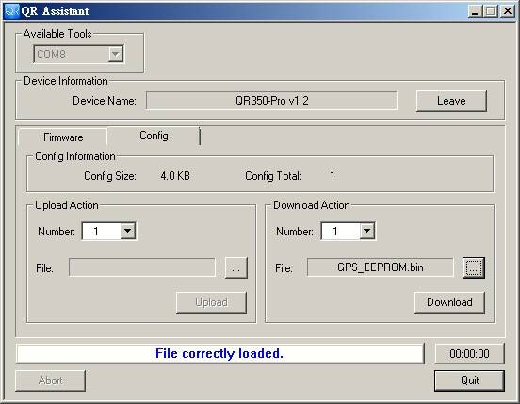This screenshot has width=520, height=404.
Task: Click the Abort button
Action: 51,380
